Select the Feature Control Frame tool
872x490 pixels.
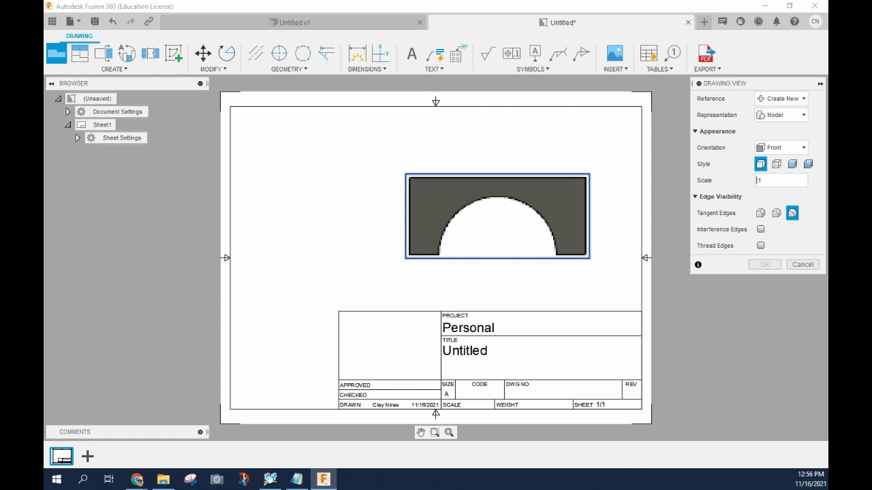point(511,53)
